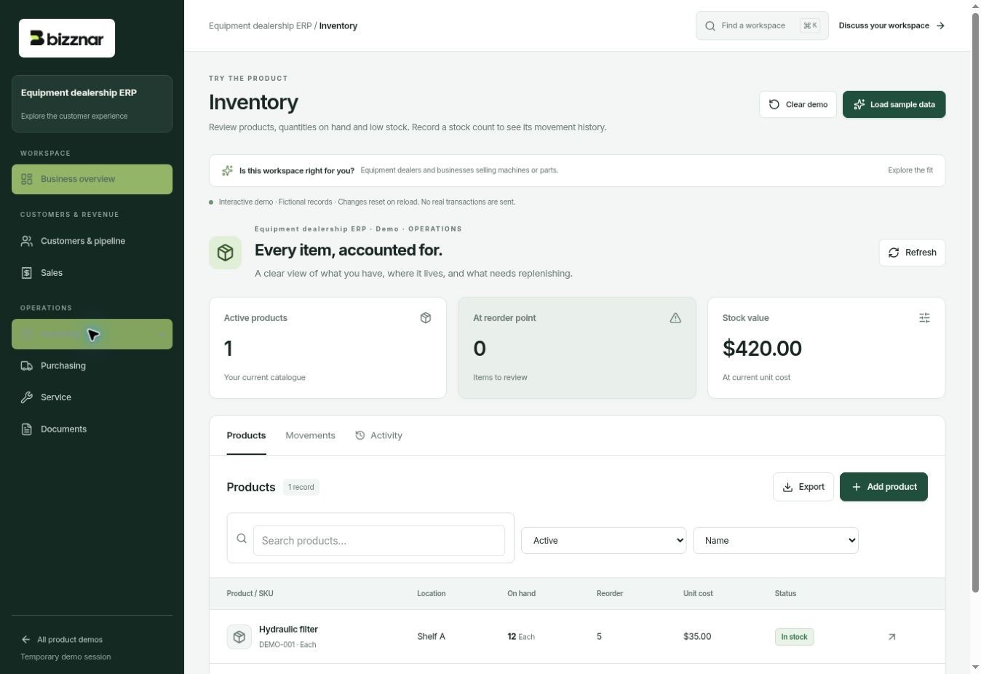Refresh the inventory view

tap(912, 253)
